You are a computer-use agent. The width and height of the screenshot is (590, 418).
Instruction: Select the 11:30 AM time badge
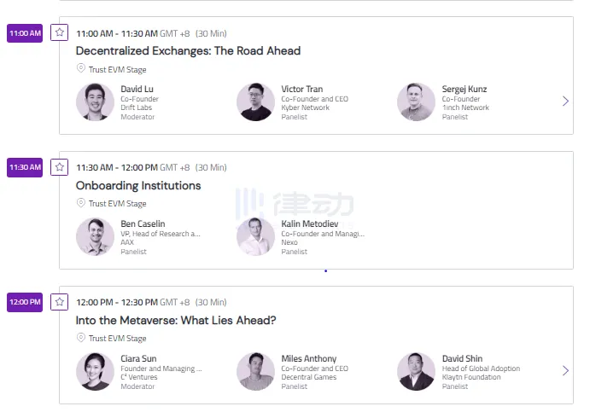[25, 167]
